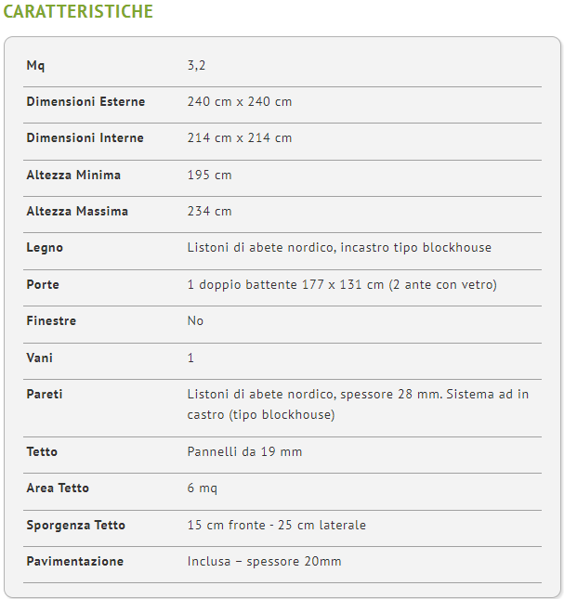This screenshot has width=564, height=599.
Task: Select the Mq label
Action: coord(35,66)
